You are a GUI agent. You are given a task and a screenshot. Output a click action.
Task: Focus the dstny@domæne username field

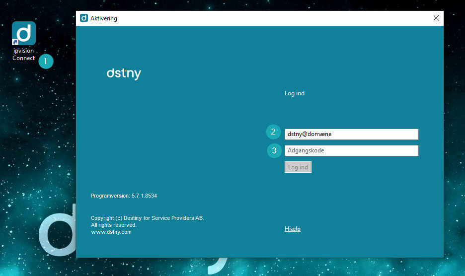tap(351, 135)
